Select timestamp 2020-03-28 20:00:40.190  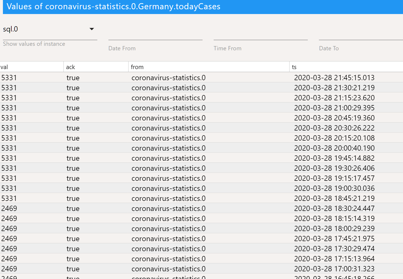334,148
